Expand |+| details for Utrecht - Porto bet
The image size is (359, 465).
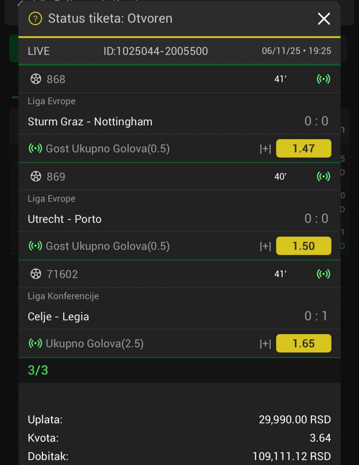tap(265, 246)
